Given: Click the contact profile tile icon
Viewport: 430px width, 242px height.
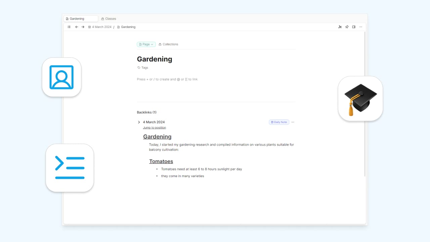Looking at the screenshot, I should [x=61, y=77].
